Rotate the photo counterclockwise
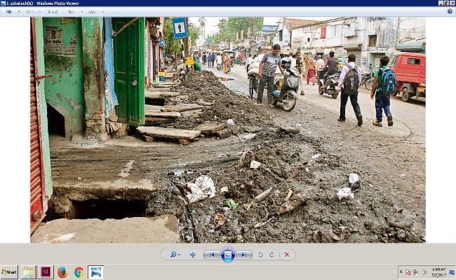The image size is (456, 280). pyautogui.click(x=261, y=255)
